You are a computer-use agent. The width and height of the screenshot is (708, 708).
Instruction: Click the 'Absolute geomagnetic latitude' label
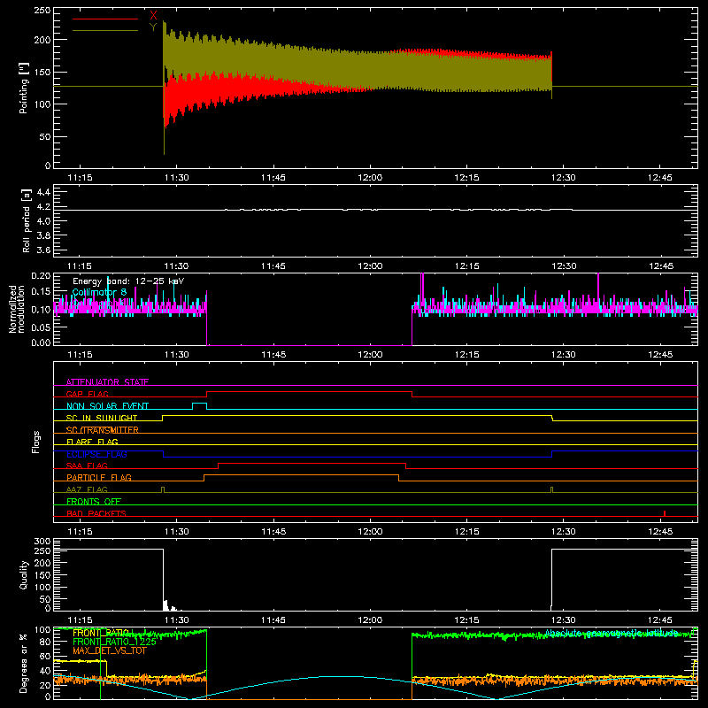pyautogui.click(x=612, y=633)
